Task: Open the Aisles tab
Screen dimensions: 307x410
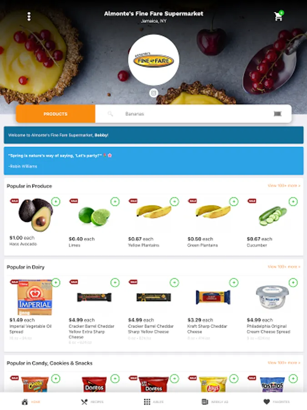Action: (154, 402)
